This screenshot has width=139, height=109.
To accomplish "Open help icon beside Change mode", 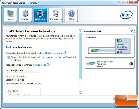I will 48,65.
